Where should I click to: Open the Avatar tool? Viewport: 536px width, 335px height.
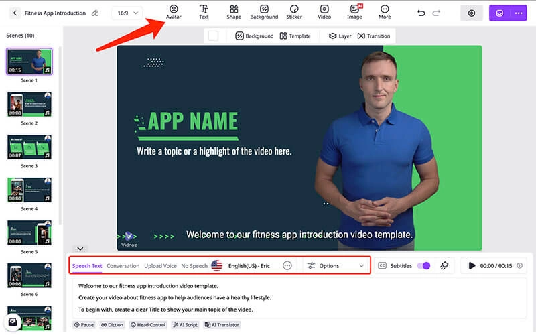174,12
